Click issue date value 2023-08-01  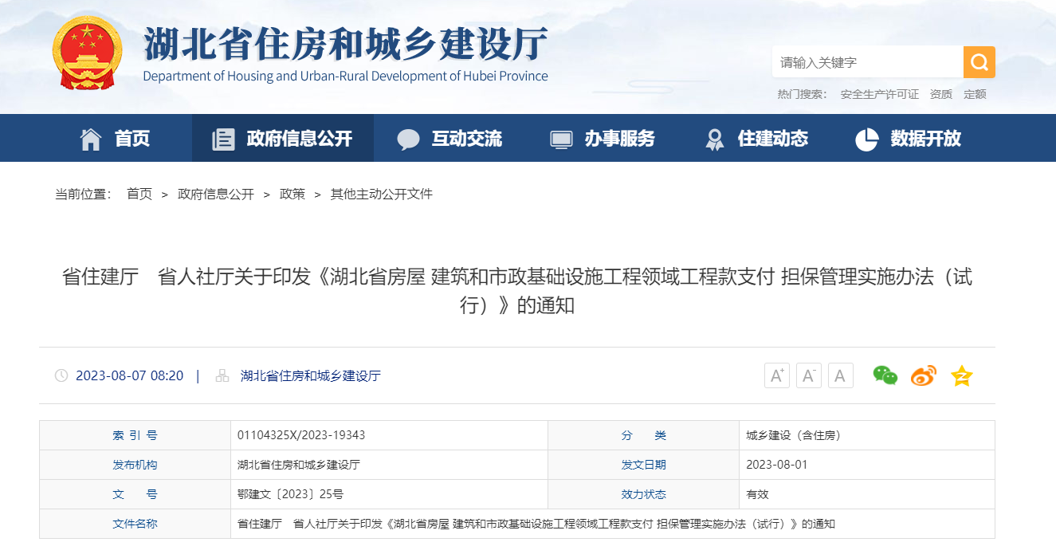pos(777,465)
